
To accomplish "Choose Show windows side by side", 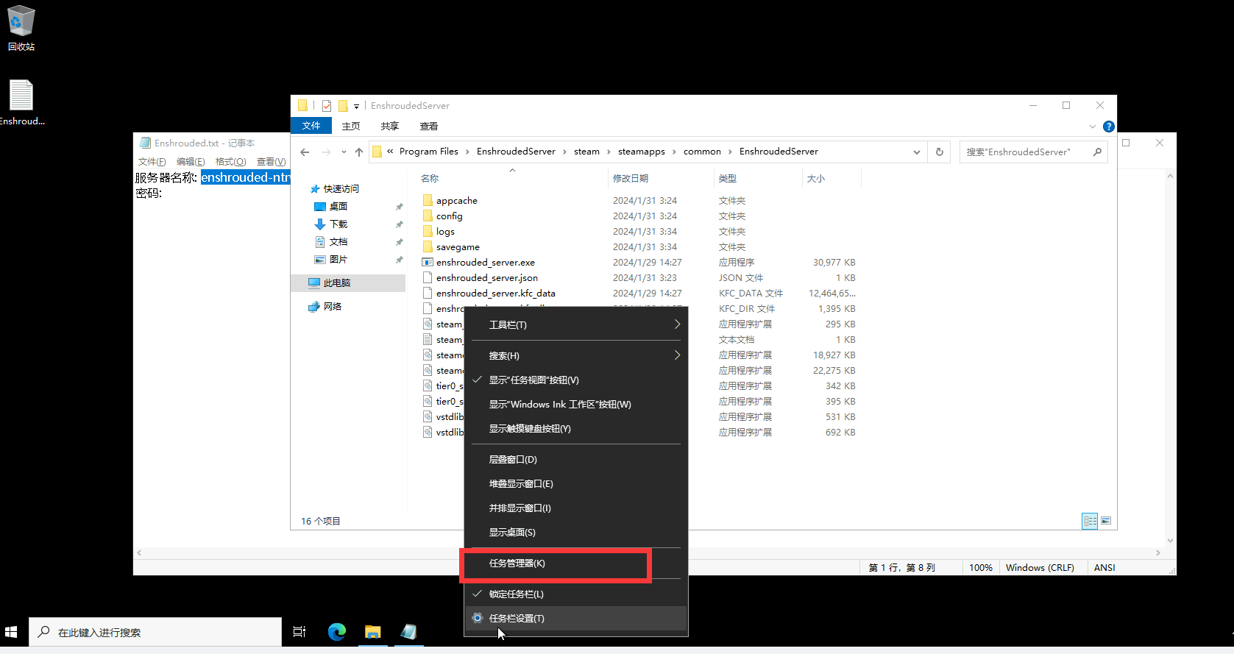I will point(576,508).
